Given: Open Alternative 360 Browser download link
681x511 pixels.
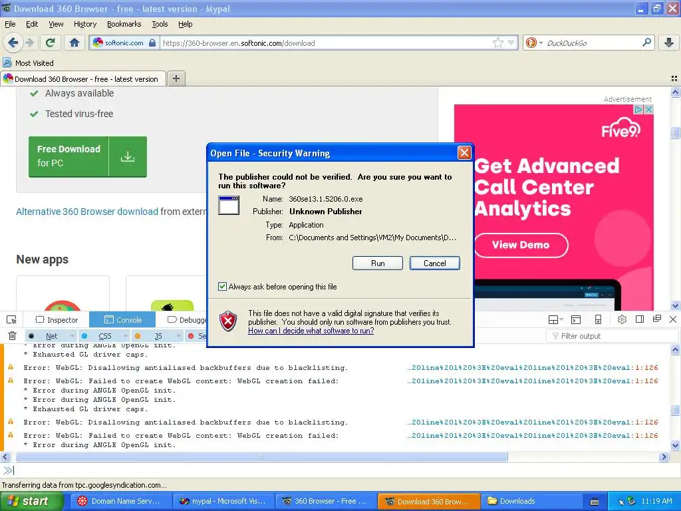Looking at the screenshot, I should point(87,212).
